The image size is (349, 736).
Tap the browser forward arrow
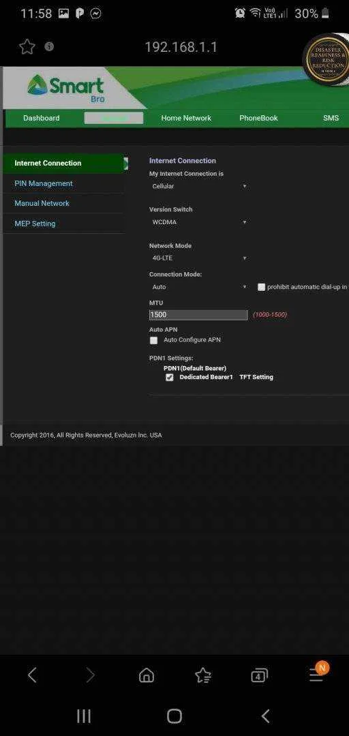click(x=90, y=675)
